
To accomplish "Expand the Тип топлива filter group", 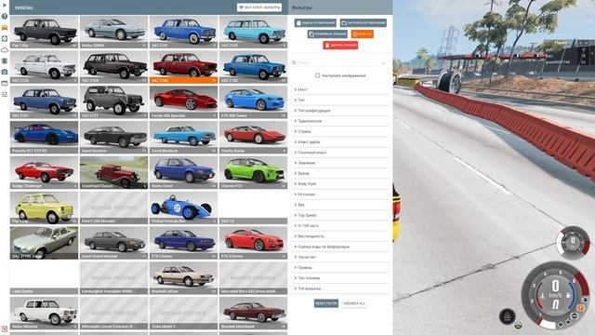I will [x=340, y=278].
